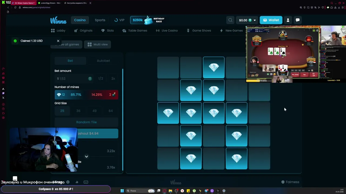Reveal the center-bottom hidden tile in last row
This screenshot has width=346, height=194.
(x=214, y=159)
